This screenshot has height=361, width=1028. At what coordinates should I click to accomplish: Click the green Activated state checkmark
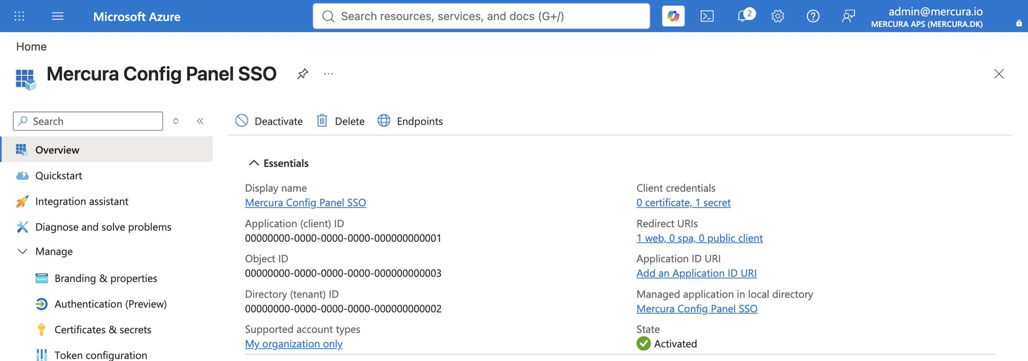pos(644,343)
